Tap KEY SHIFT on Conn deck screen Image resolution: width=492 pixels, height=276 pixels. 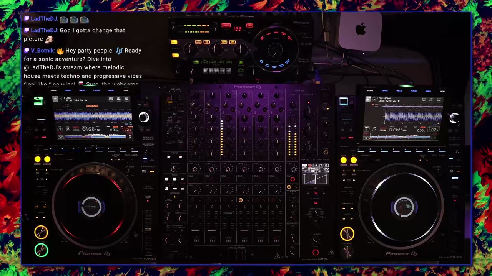[x=119, y=99]
